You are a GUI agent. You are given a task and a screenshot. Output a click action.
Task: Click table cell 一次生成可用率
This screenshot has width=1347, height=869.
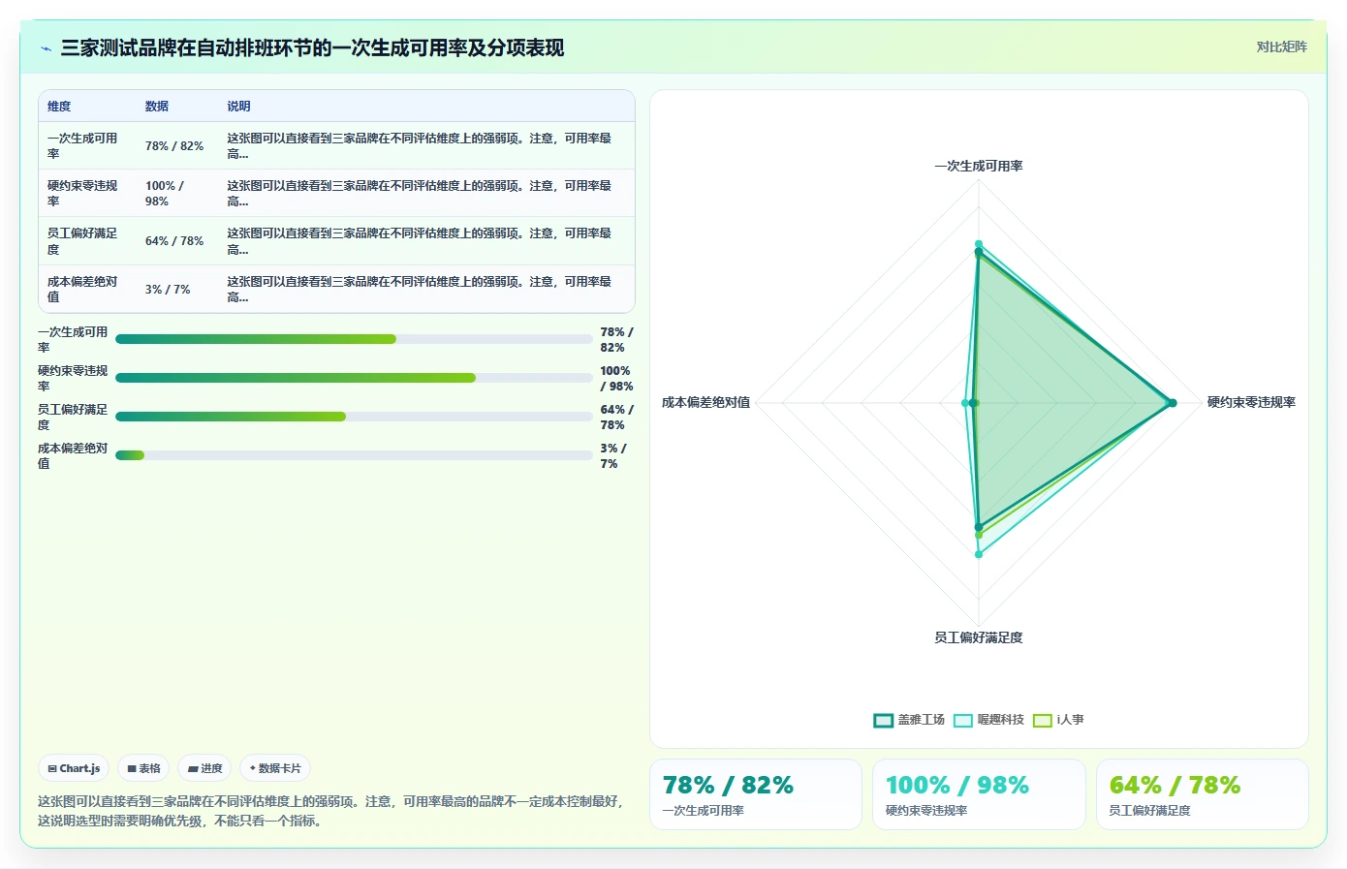coord(83,146)
